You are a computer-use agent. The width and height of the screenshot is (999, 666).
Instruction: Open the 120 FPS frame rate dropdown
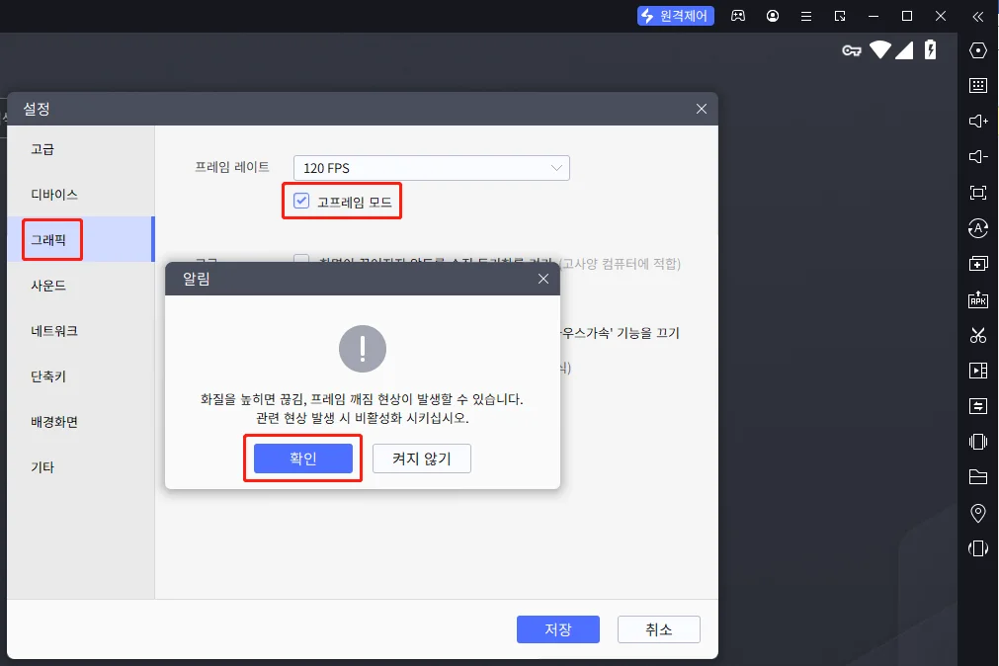point(432,168)
